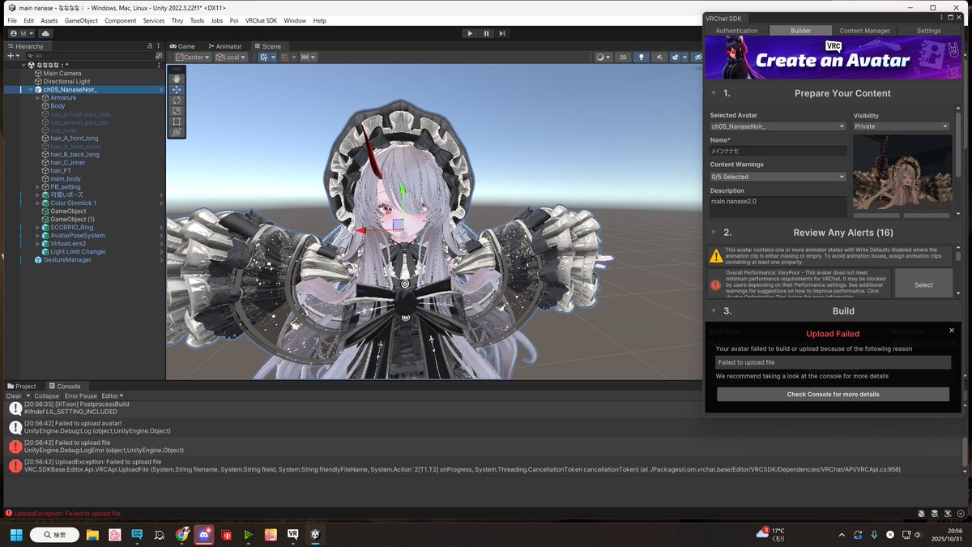Click the Console Clear button
This screenshot has width=972, height=547.
[14, 396]
